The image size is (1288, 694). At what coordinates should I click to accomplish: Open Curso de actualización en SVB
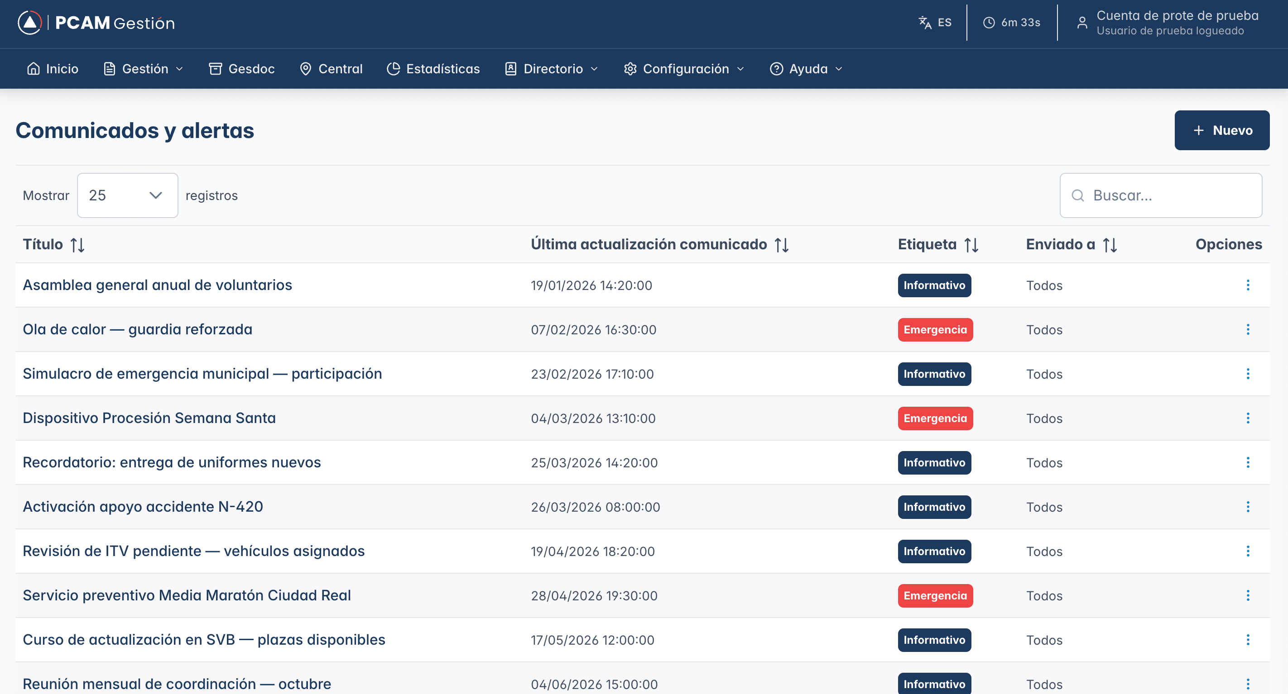point(204,640)
